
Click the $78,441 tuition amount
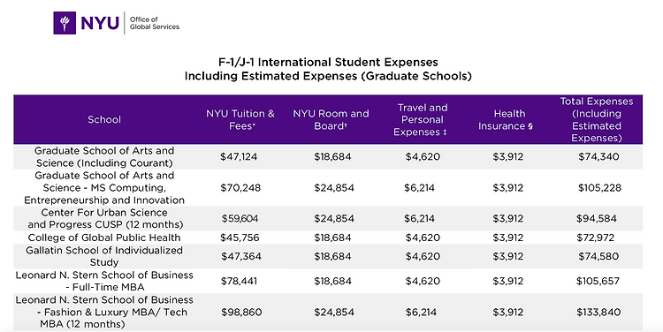click(x=239, y=281)
